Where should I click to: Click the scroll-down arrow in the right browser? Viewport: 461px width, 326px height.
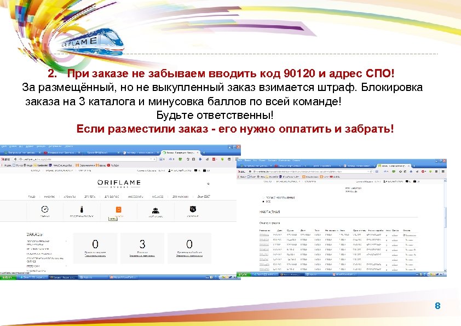pyautogui.click(x=445, y=270)
